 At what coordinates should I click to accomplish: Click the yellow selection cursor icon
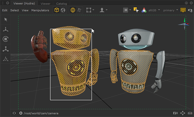136,10
